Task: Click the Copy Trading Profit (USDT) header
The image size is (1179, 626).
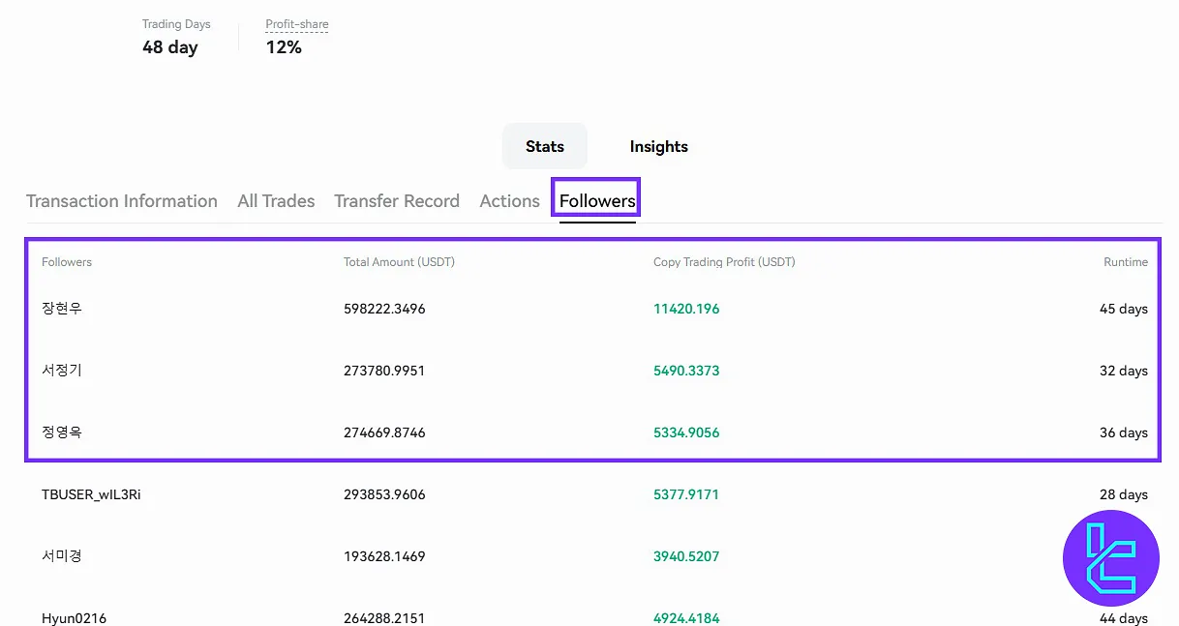Action: [724, 262]
